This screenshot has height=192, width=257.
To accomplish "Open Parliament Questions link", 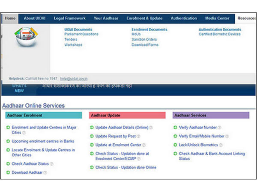I will 81,35.
